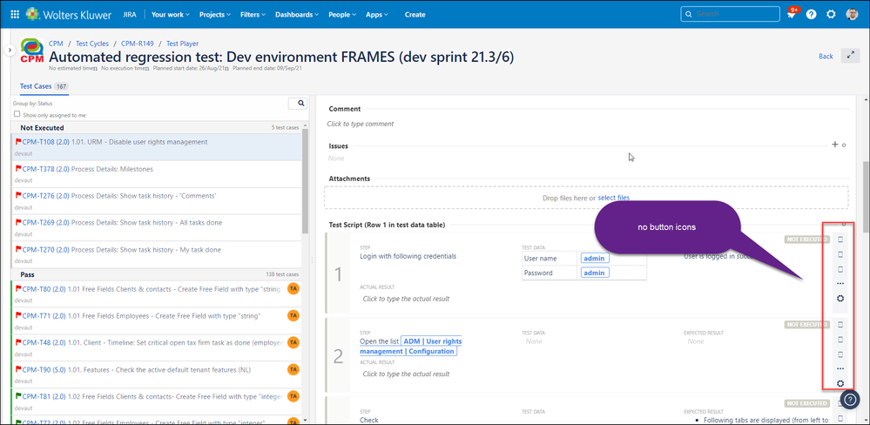The width and height of the screenshot is (870, 425).
Task: Open the Your work dropdown menu
Action: pyautogui.click(x=171, y=15)
